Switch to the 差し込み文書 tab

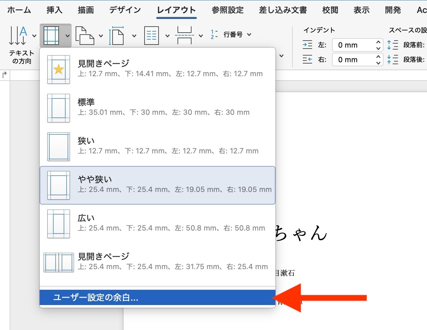[x=283, y=10]
